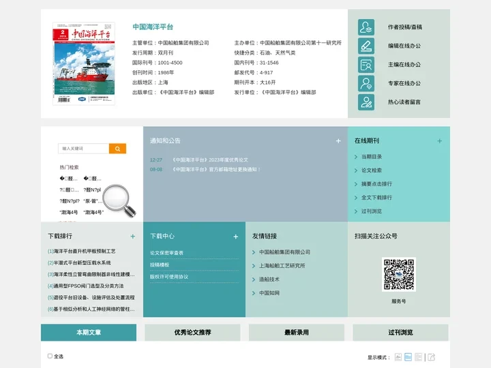The height and width of the screenshot is (368, 491).
Task: Click the expert online office (专家在线办公) icon
Action: (366, 84)
